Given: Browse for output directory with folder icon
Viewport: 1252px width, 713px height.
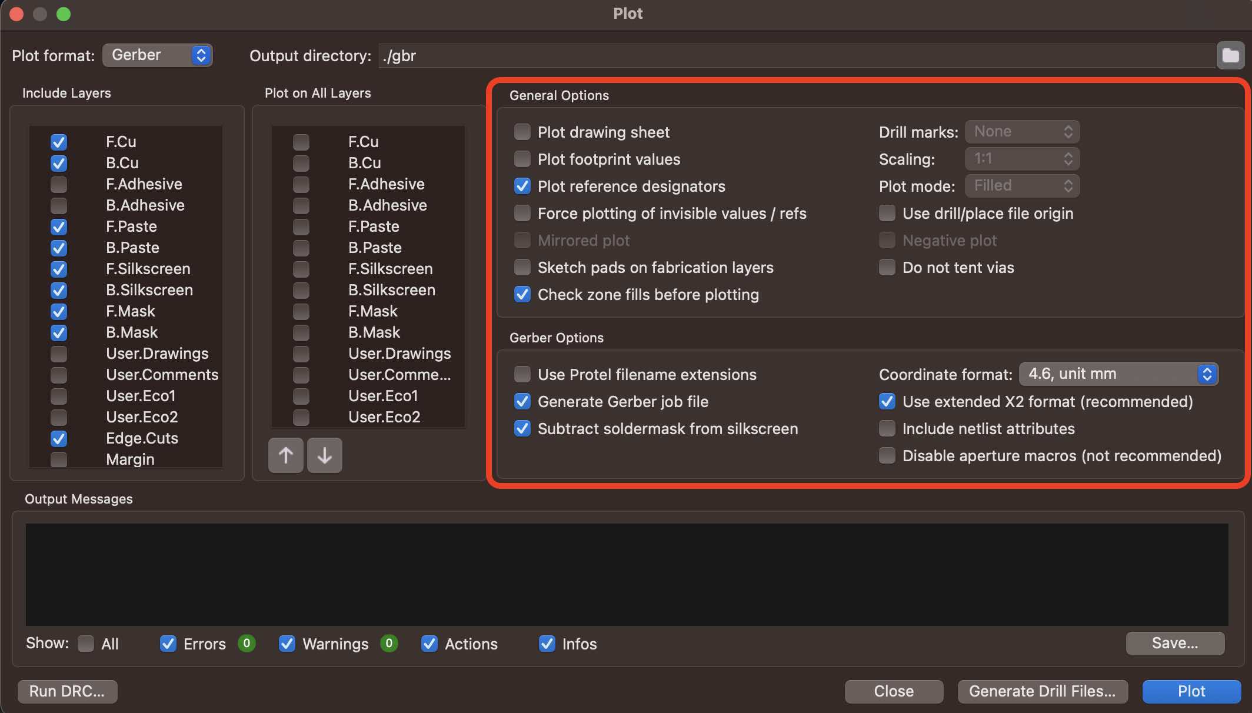Looking at the screenshot, I should [x=1230, y=56].
